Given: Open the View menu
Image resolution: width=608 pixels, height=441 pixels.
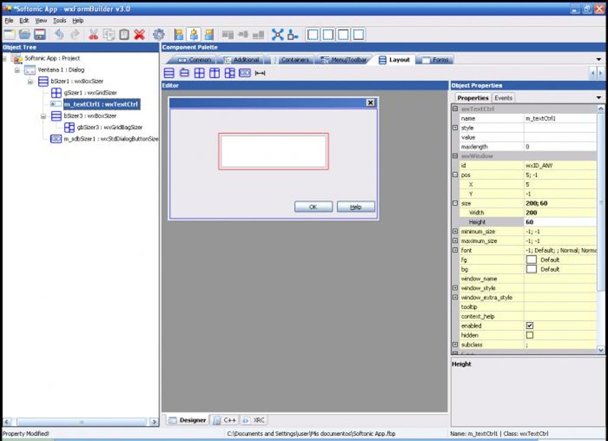Looking at the screenshot, I should [x=41, y=20].
